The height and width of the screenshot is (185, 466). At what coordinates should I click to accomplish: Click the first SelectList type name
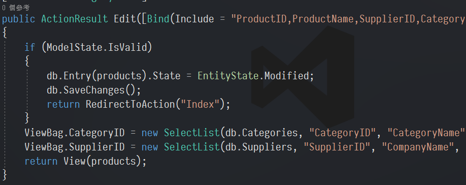coord(192,133)
